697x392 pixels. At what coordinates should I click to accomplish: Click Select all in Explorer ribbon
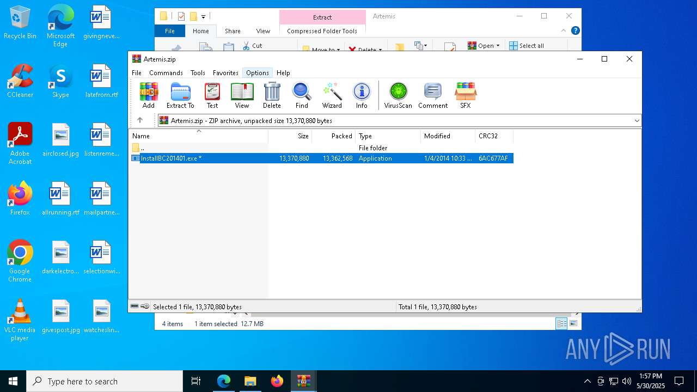click(x=527, y=46)
